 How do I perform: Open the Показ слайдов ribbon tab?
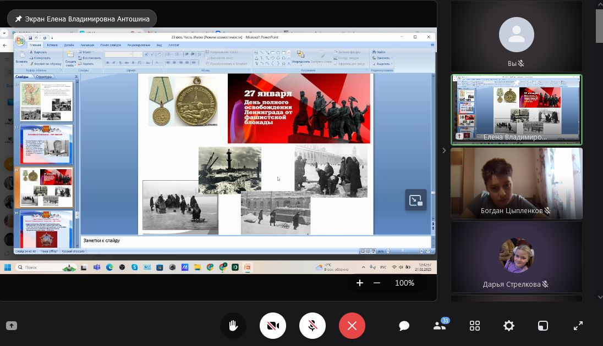click(x=111, y=45)
